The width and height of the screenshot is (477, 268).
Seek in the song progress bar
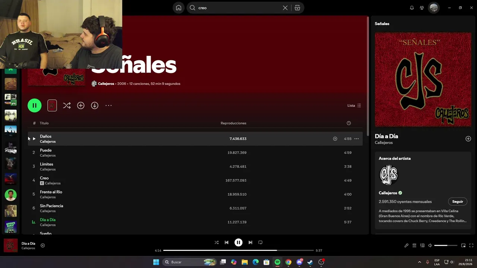(x=238, y=251)
